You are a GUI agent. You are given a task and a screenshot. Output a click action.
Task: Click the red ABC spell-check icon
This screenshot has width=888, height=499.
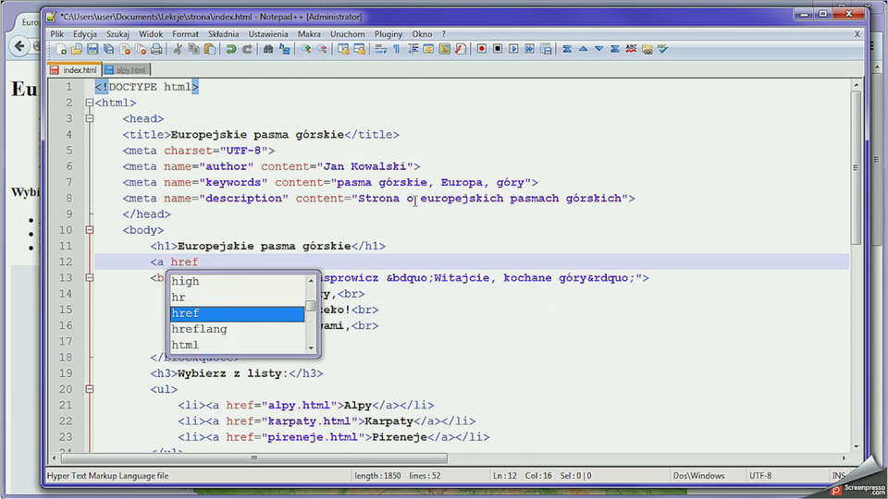coord(631,49)
